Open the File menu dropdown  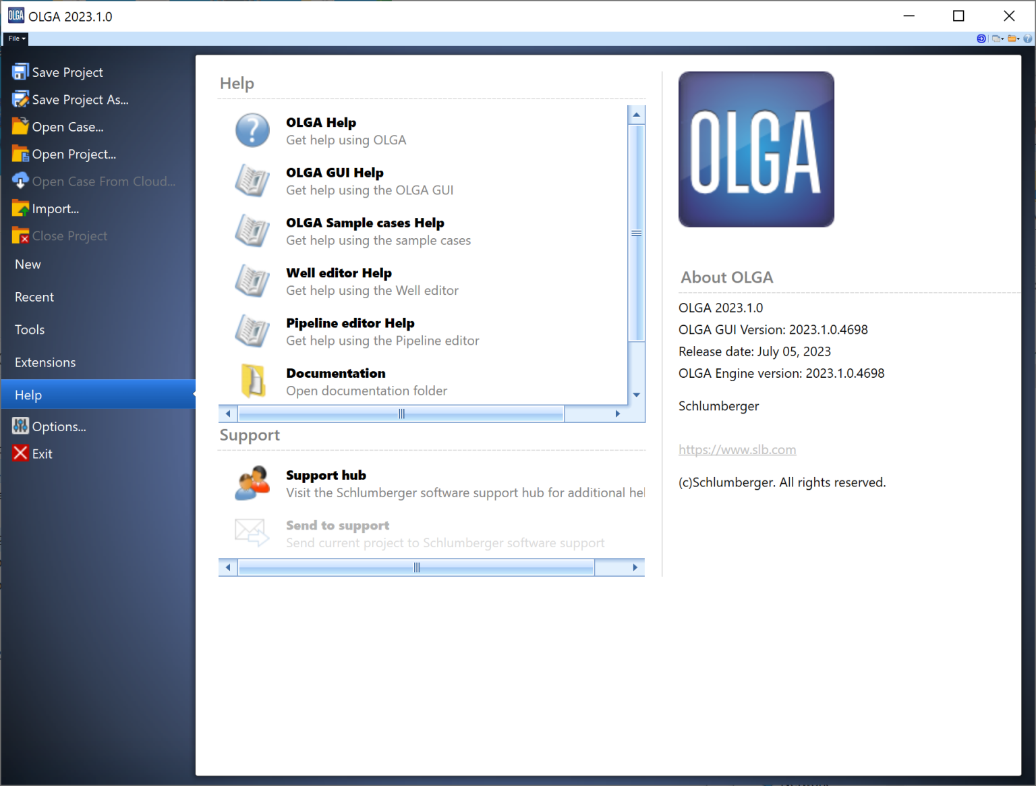15,38
